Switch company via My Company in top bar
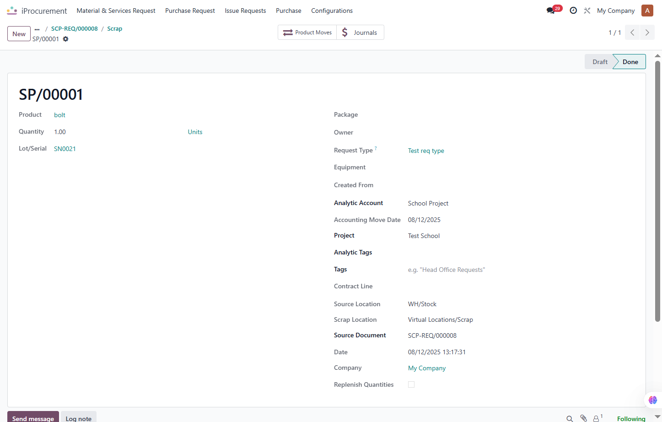This screenshot has width=662, height=422. [x=616, y=11]
